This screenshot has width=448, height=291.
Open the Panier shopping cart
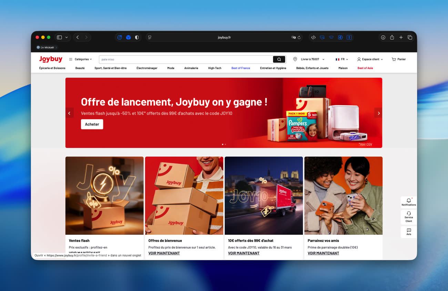click(x=398, y=59)
